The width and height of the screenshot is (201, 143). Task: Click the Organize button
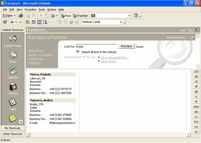point(80,16)
